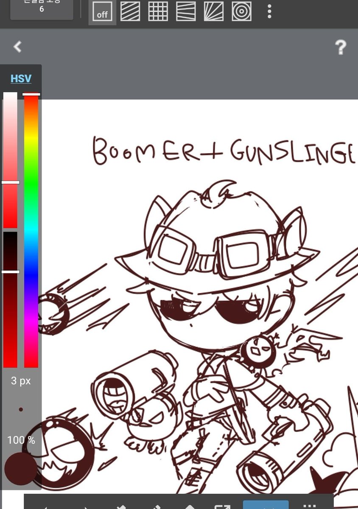Tap the 100 % opacity label

click(x=21, y=441)
